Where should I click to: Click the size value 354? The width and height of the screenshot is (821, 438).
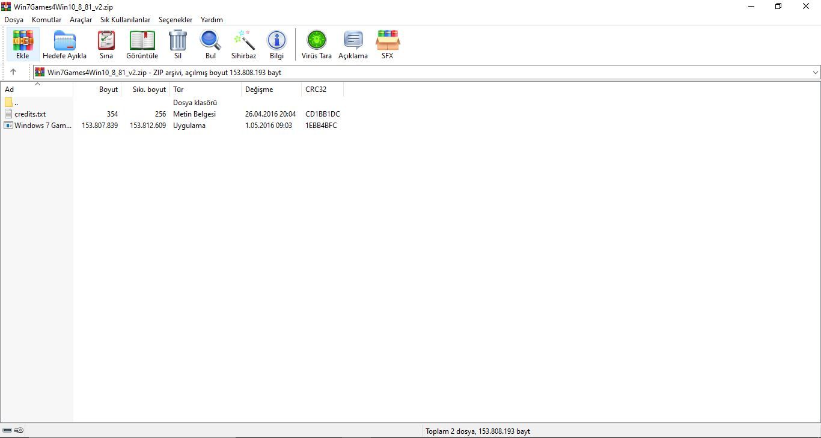[x=112, y=114]
